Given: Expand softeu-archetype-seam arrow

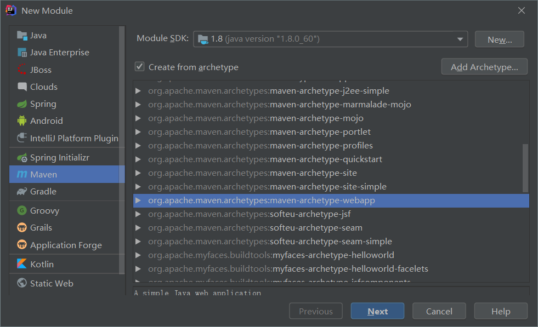Looking at the screenshot, I should tap(138, 228).
